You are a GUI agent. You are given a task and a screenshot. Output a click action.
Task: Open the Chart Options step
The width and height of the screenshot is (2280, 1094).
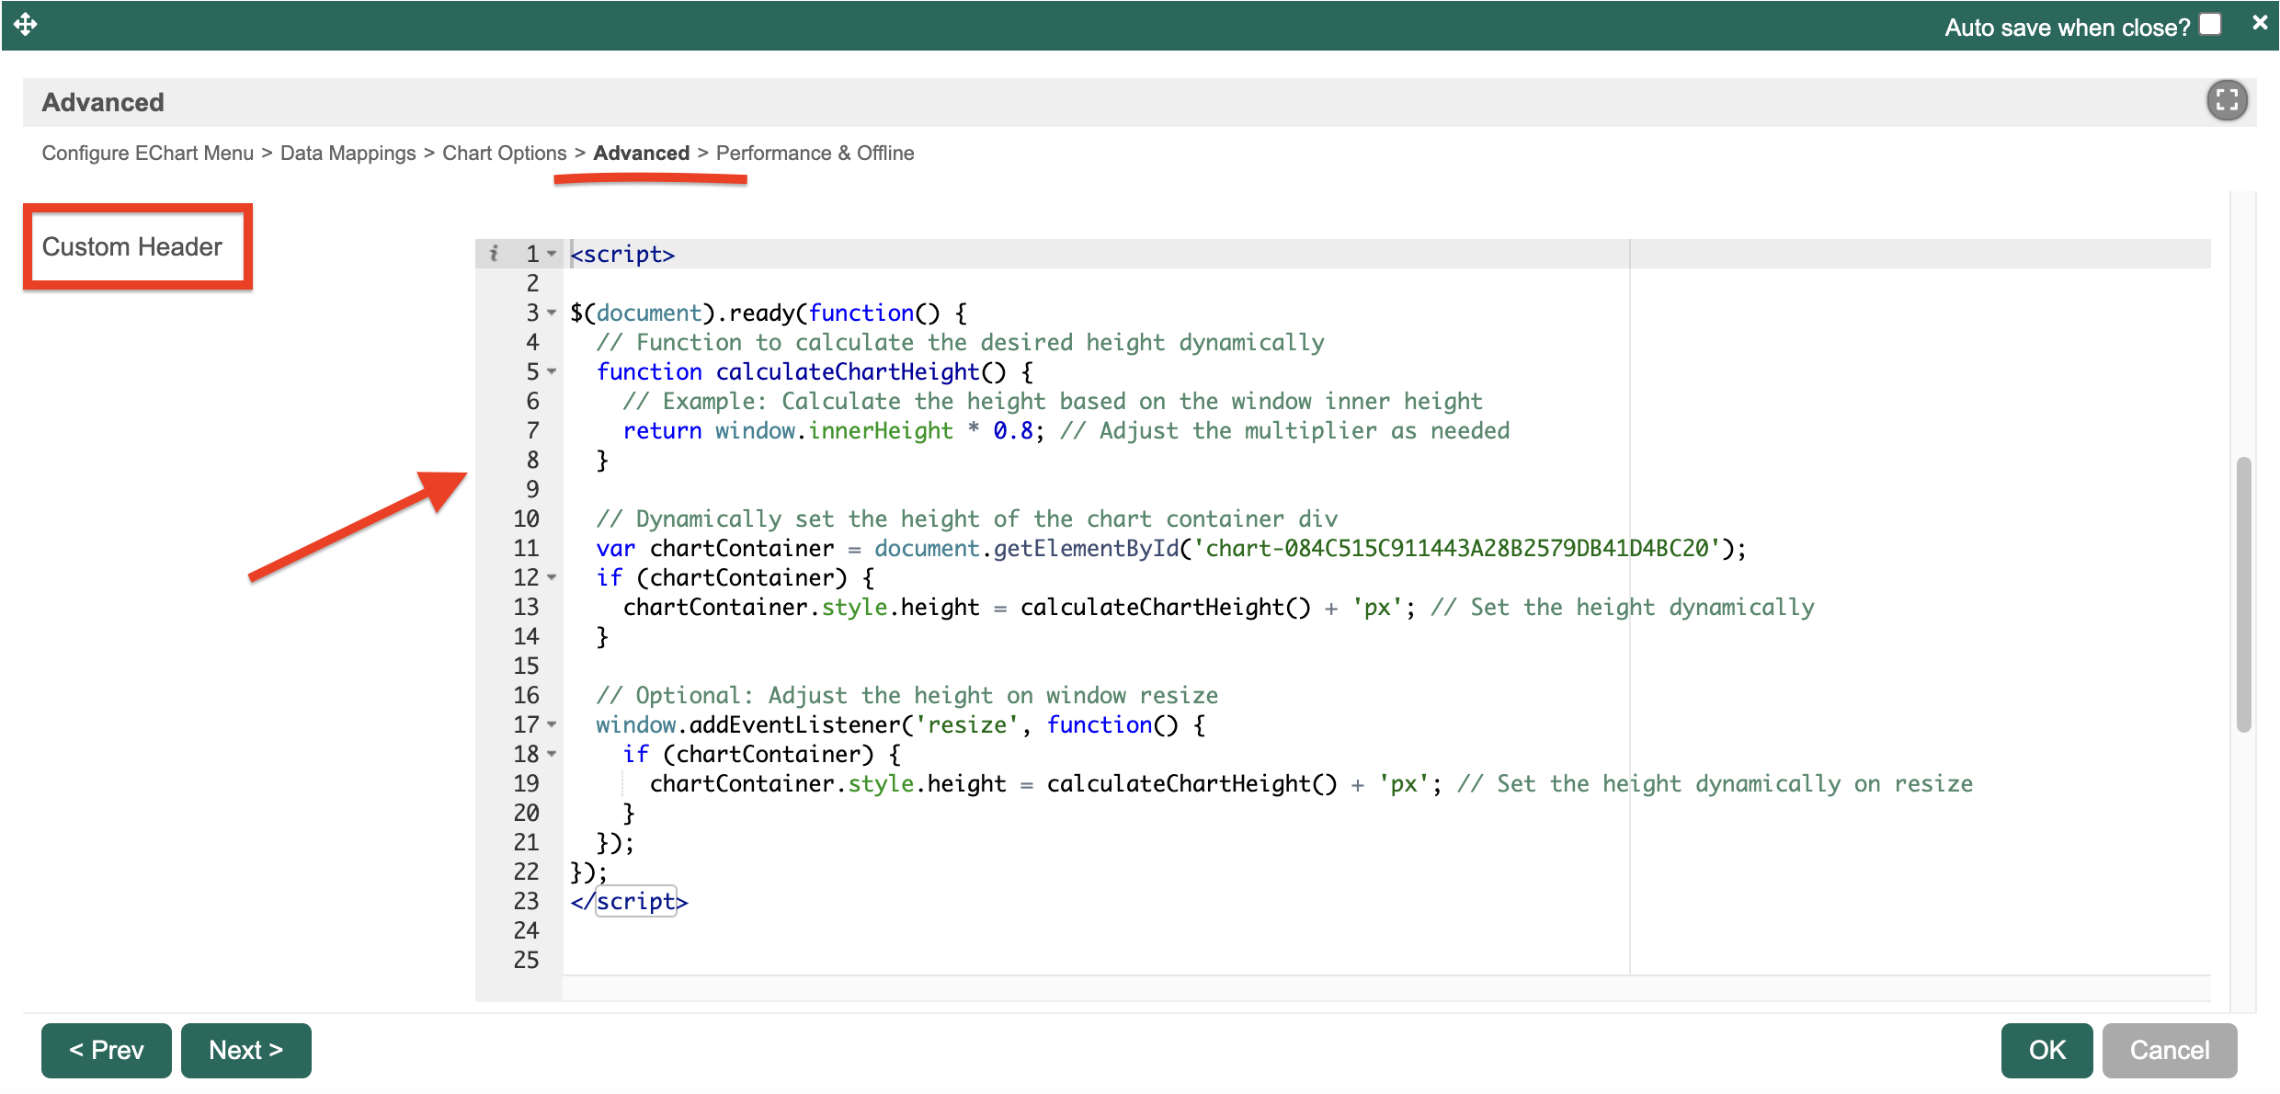click(504, 153)
